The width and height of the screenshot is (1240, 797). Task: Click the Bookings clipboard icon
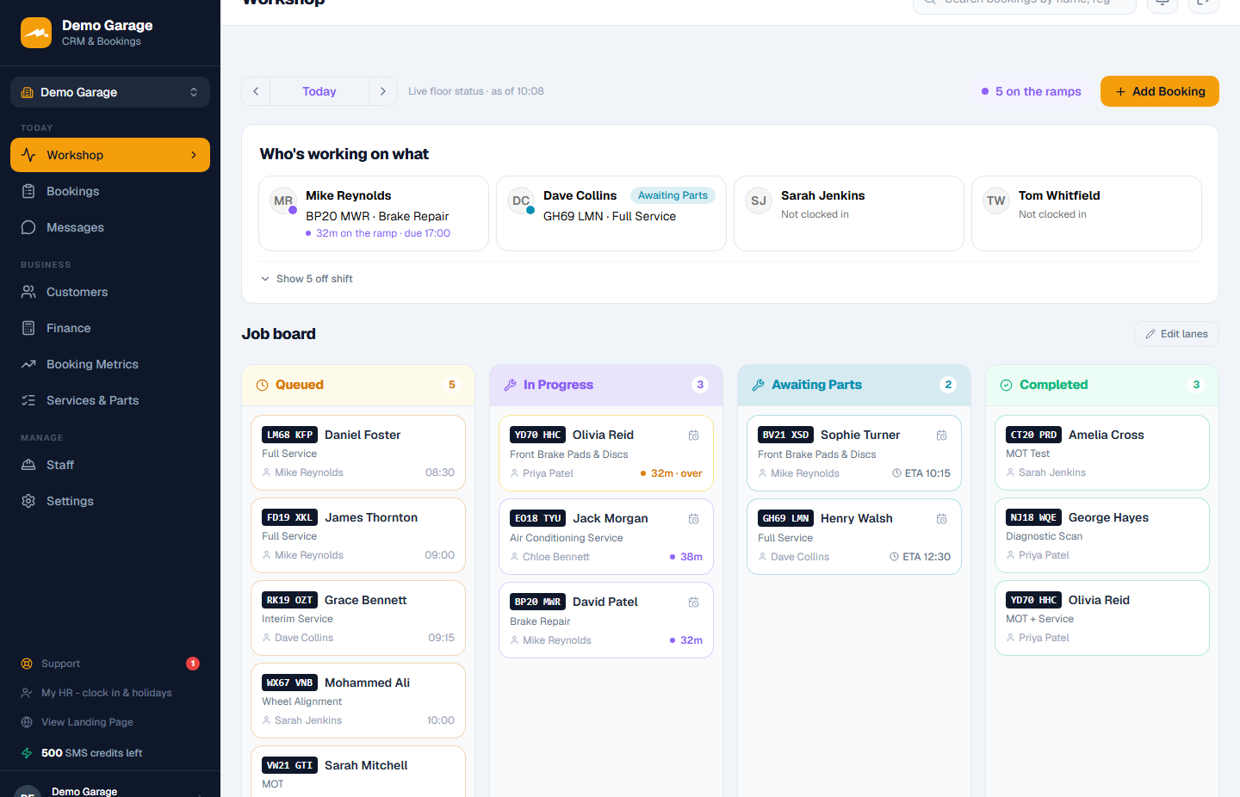(x=28, y=191)
